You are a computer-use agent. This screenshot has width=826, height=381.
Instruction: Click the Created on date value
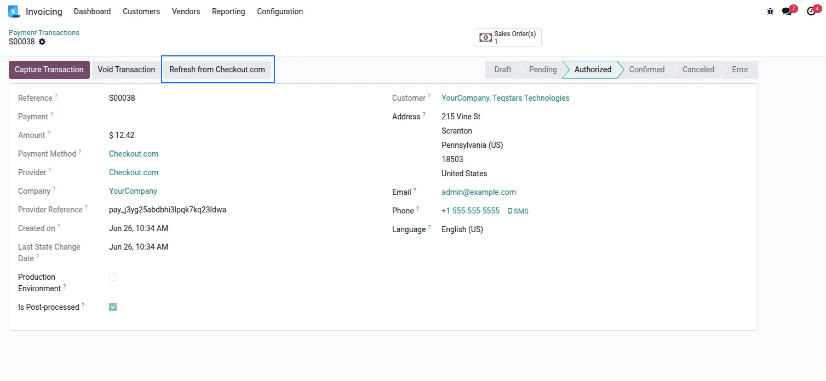(x=139, y=228)
